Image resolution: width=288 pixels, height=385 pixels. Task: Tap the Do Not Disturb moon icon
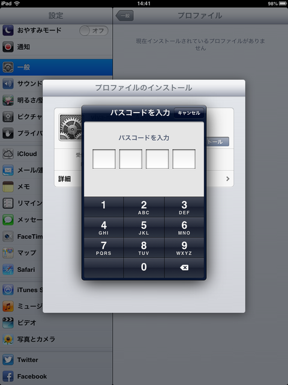(x=8, y=31)
